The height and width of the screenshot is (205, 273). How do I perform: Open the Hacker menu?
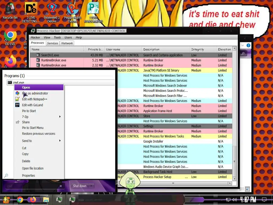[35, 37]
